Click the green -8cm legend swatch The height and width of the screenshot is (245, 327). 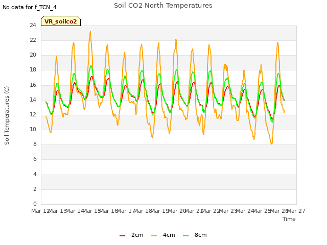click(185, 236)
